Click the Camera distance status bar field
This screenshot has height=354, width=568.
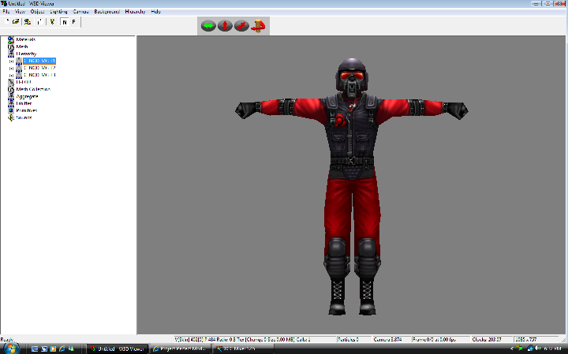click(391, 340)
